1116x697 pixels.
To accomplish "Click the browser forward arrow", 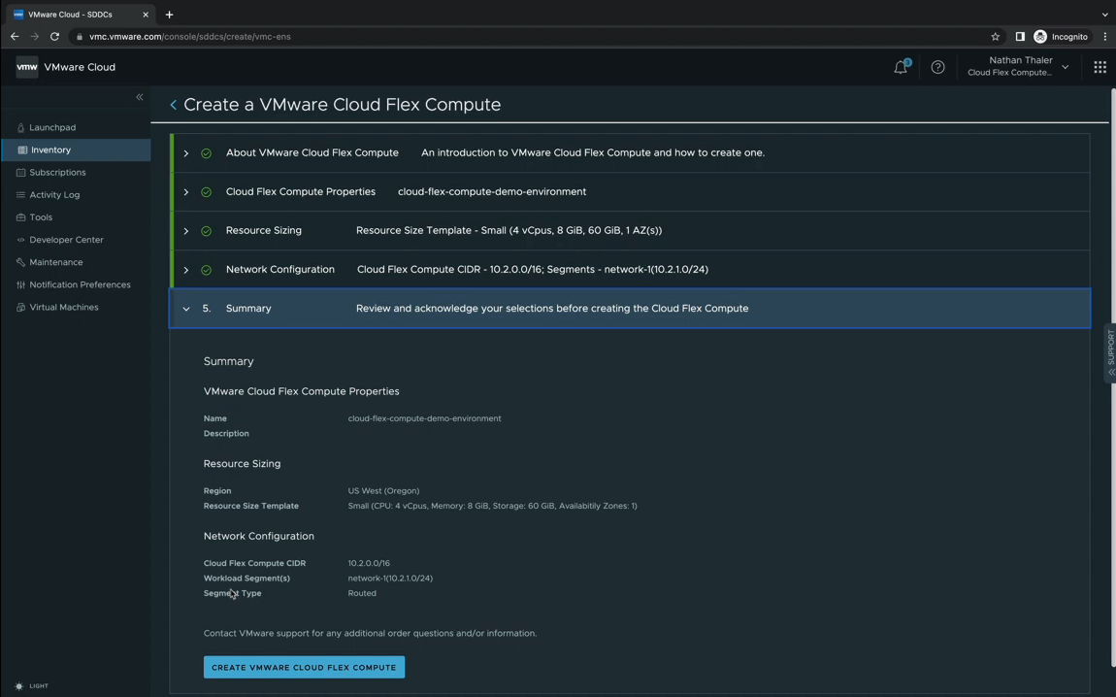I will [x=34, y=36].
